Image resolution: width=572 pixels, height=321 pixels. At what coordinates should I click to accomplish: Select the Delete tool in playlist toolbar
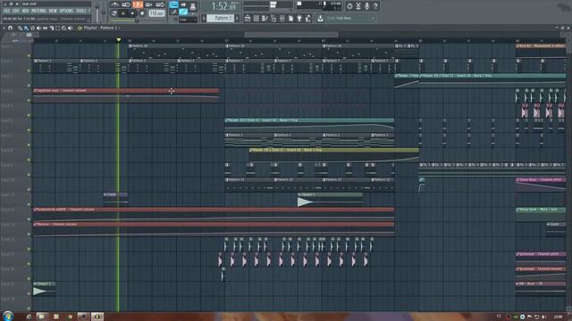[x=32, y=28]
